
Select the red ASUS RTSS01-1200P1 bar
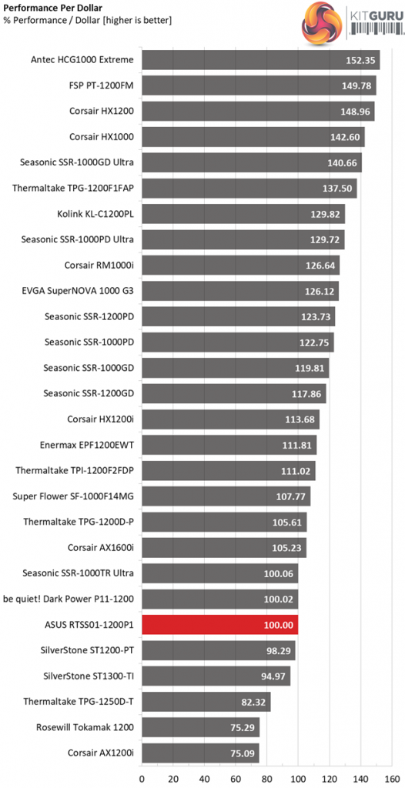[x=220, y=625]
